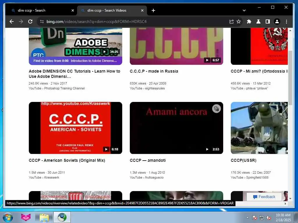Save Amami ancora video via overlay icon
Image resolution: width=298 pixels, height=223 pixels.
tap(216, 109)
